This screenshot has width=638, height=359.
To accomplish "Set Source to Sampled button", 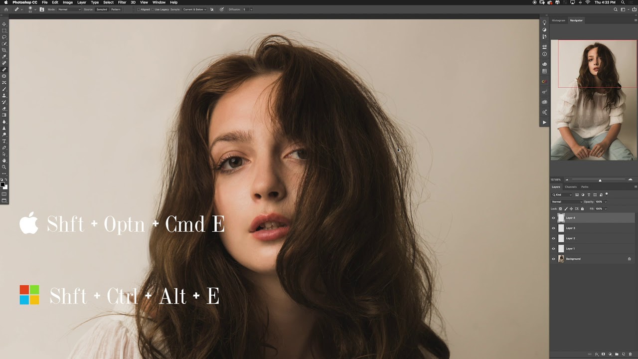I will pyautogui.click(x=102, y=9).
